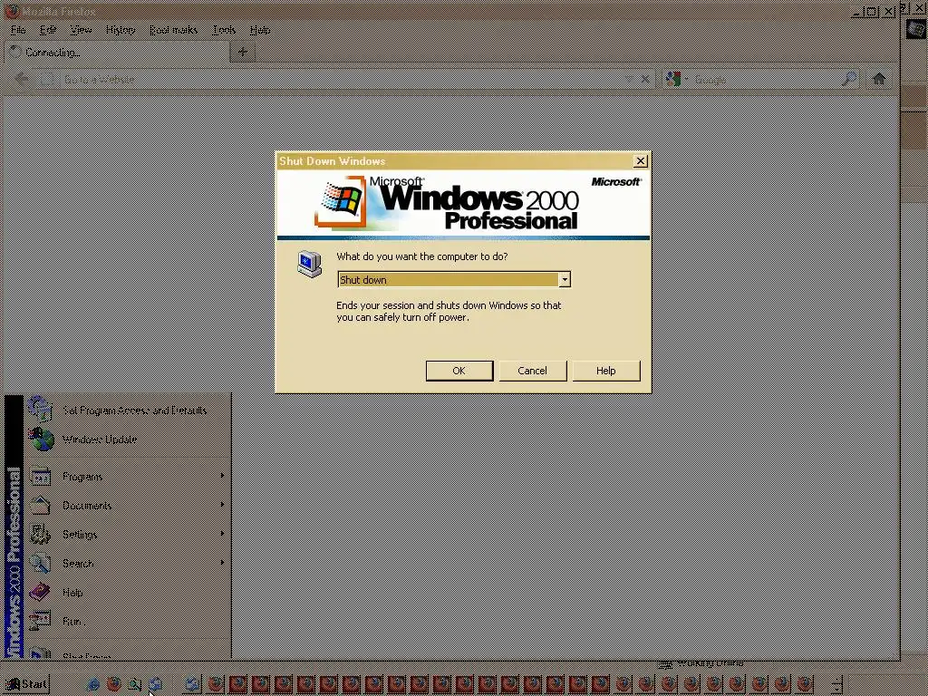Launch Windows Update from the Start menu
The height and width of the screenshot is (696, 928).
(x=127, y=440)
